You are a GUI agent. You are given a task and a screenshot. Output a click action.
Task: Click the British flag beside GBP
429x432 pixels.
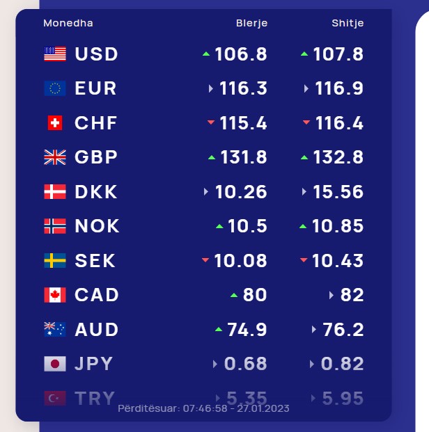click(55, 157)
